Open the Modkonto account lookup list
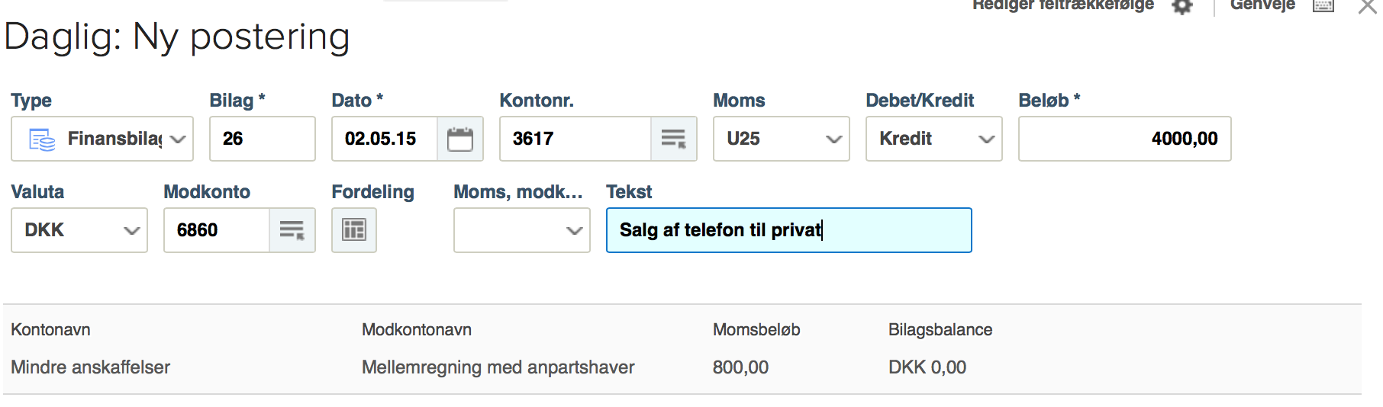Viewport: 1383px width, 407px height. click(x=292, y=230)
